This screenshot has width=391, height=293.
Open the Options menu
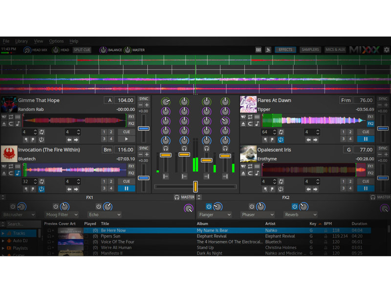(56, 42)
